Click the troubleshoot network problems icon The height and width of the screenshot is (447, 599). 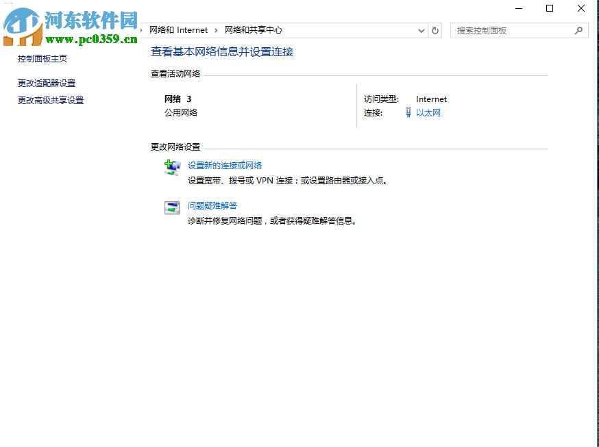(x=172, y=207)
